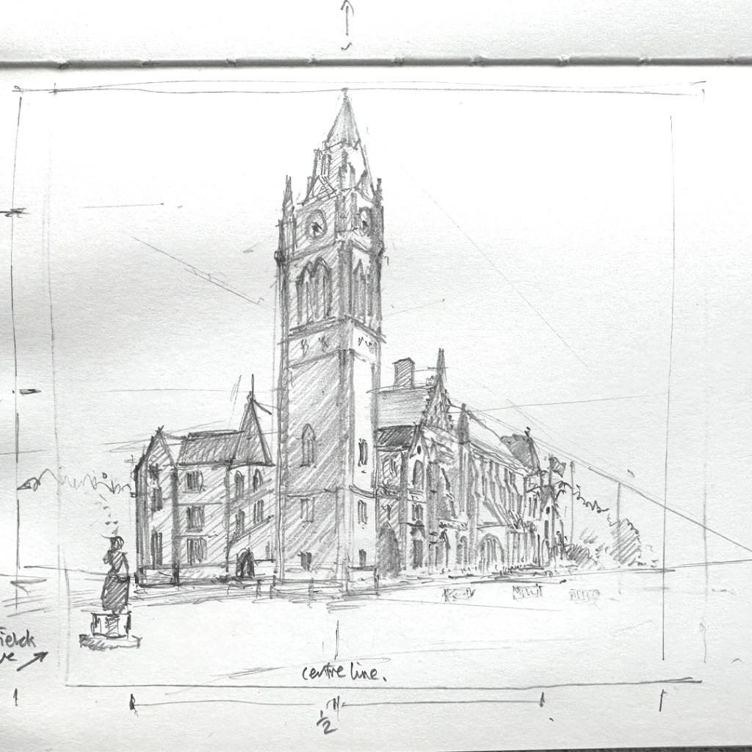This screenshot has height=752, width=752.
Task: Click the arrow near the left-edge handwriting
Action: pos(32,659)
